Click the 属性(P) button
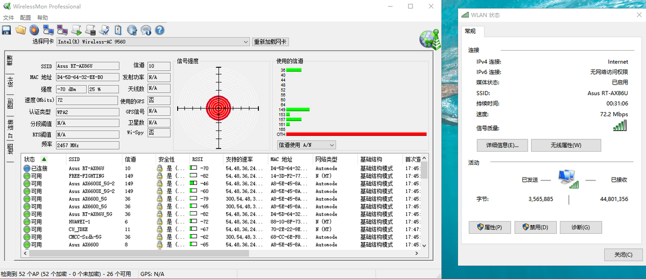 click(x=489, y=227)
